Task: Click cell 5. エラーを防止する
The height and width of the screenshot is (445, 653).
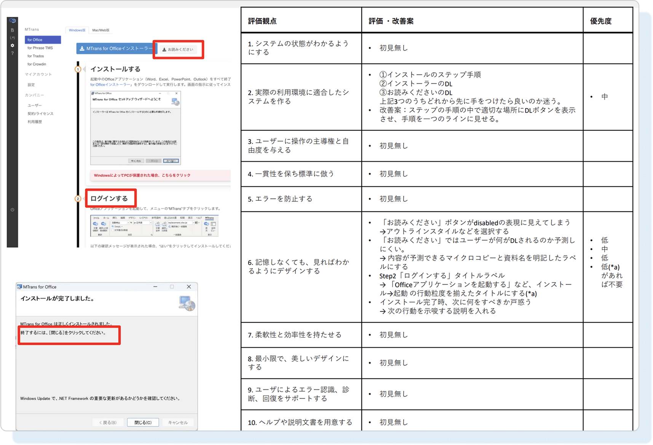Action: (301, 199)
